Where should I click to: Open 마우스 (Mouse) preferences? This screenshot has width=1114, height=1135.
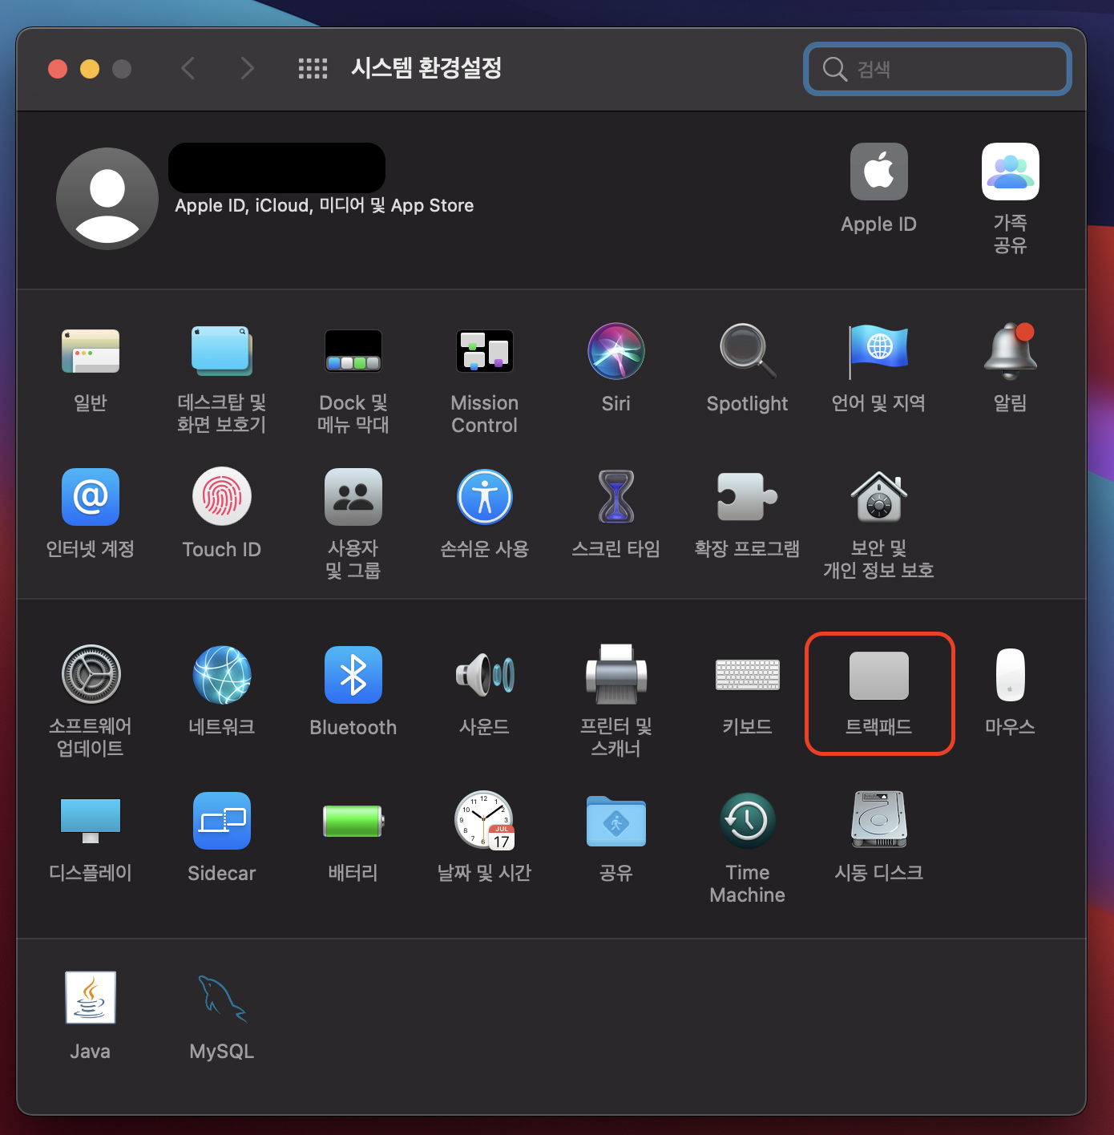coord(1011,675)
